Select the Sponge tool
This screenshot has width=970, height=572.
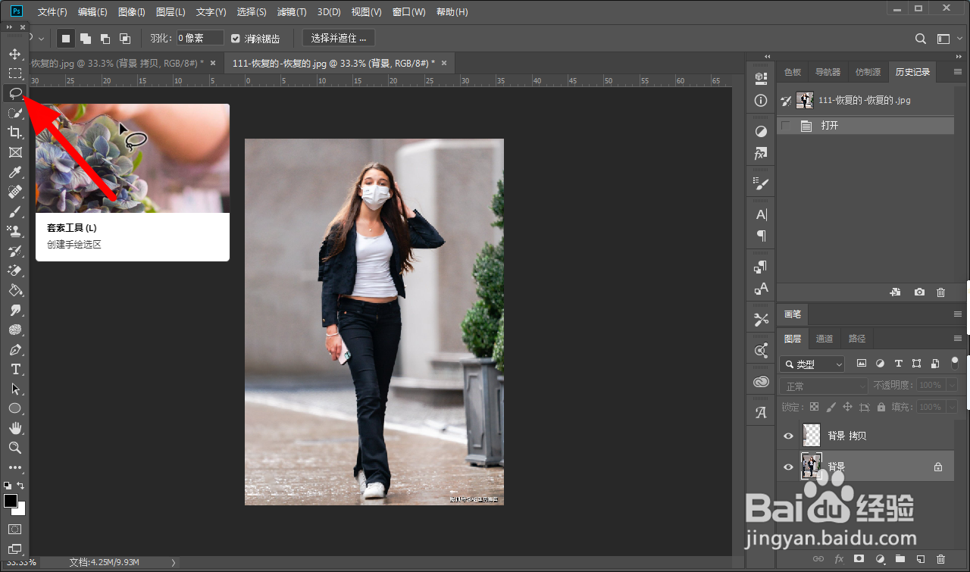[x=14, y=330]
